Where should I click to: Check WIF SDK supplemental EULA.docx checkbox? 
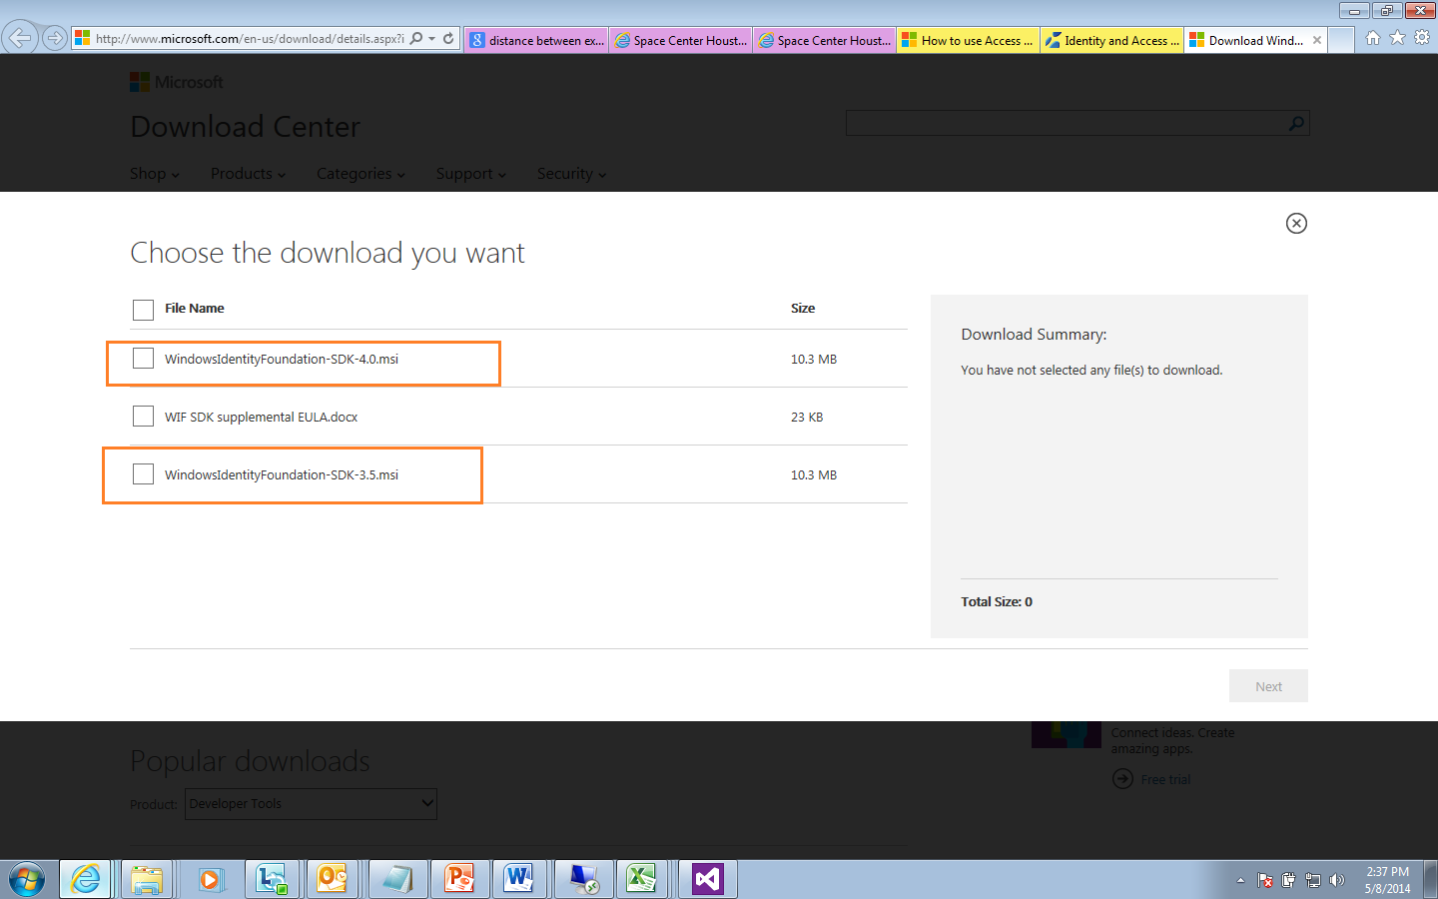143,416
